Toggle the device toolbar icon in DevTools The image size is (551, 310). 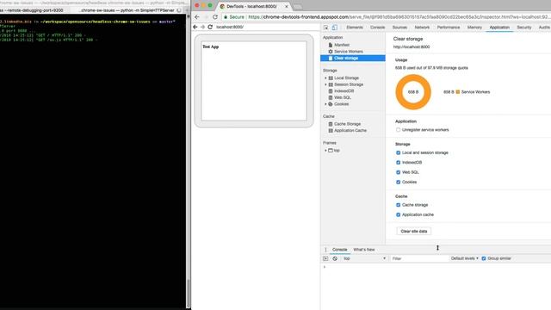click(335, 28)
